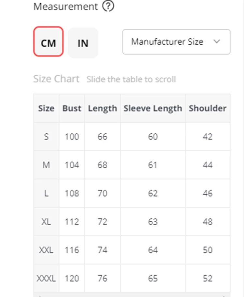244x297 pixels.
Task: Open the Manufacturer Size dropdown
Action: point(176,42)
